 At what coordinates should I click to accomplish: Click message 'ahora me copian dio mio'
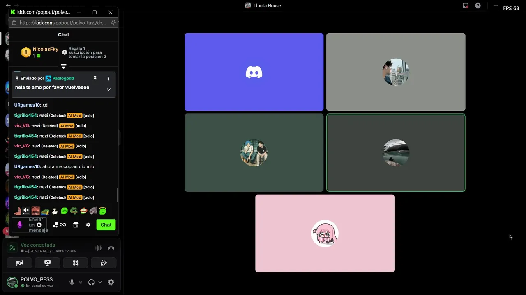tap(68, 166)
